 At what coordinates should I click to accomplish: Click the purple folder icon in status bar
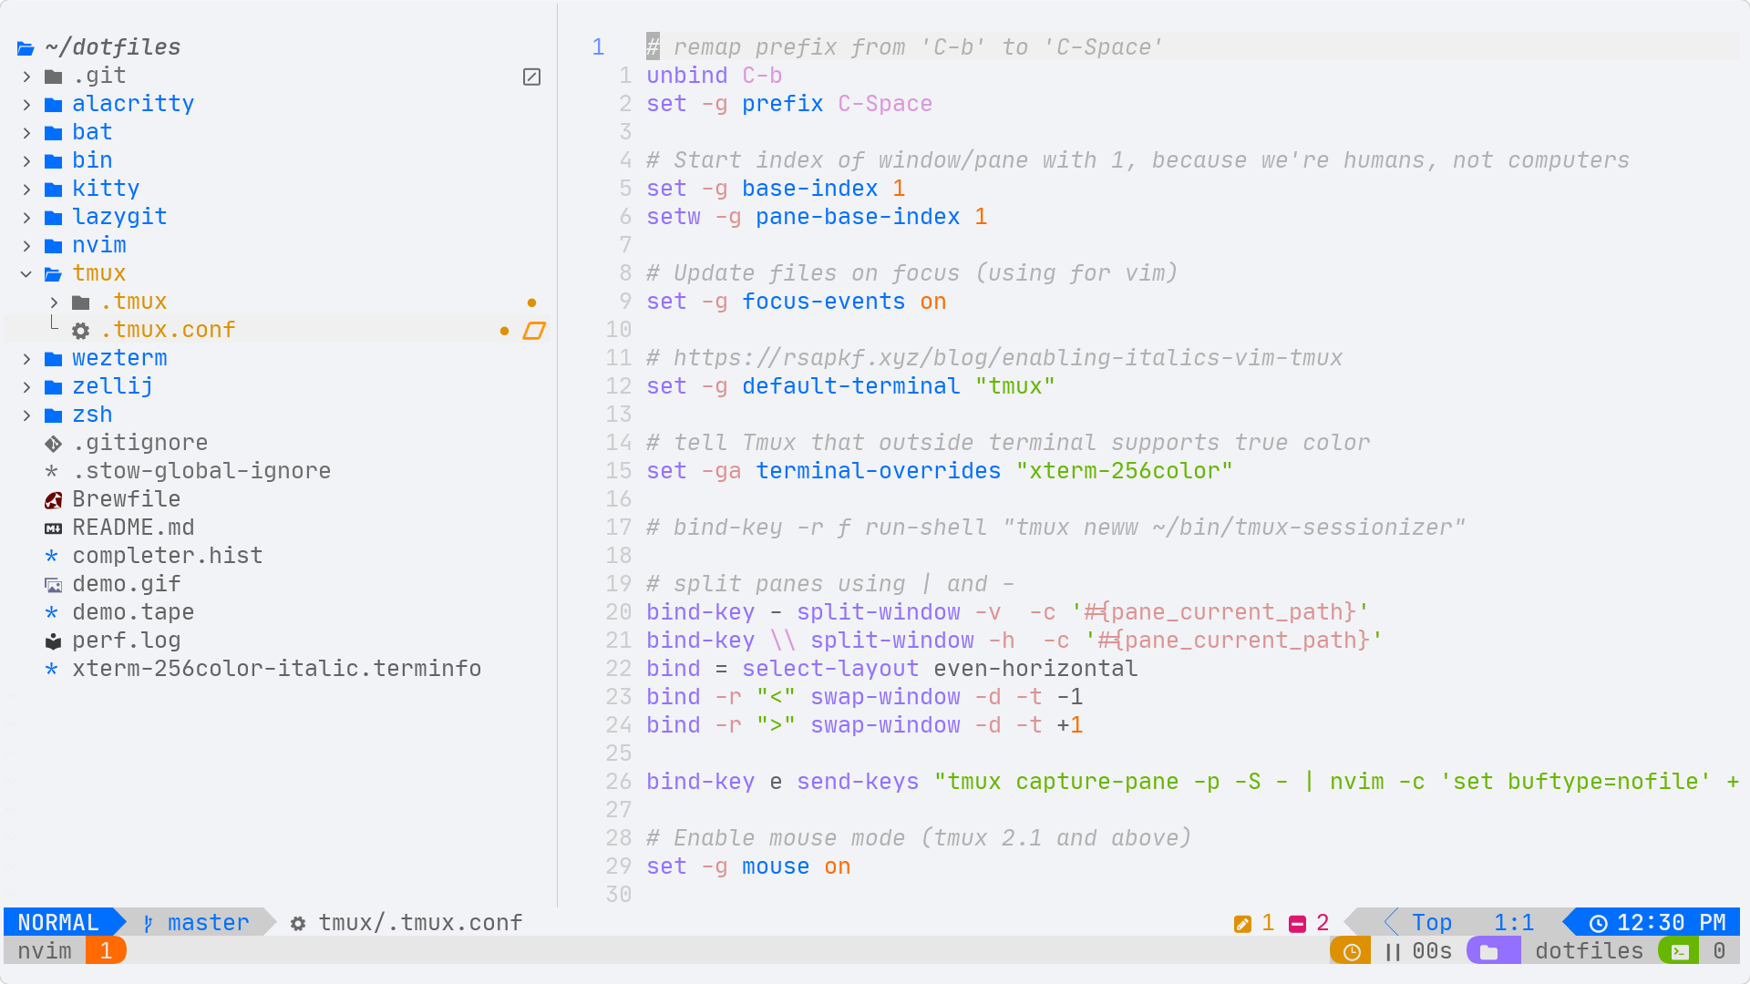tap(1489, 952)
